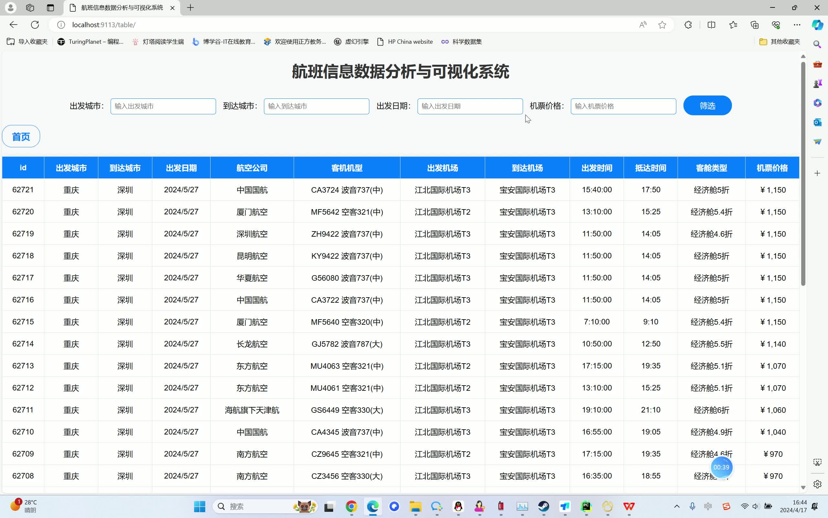Click the 00:39 recording timer bubble
This screenshot has width=828, height=518.
click(x=722, y=467)
